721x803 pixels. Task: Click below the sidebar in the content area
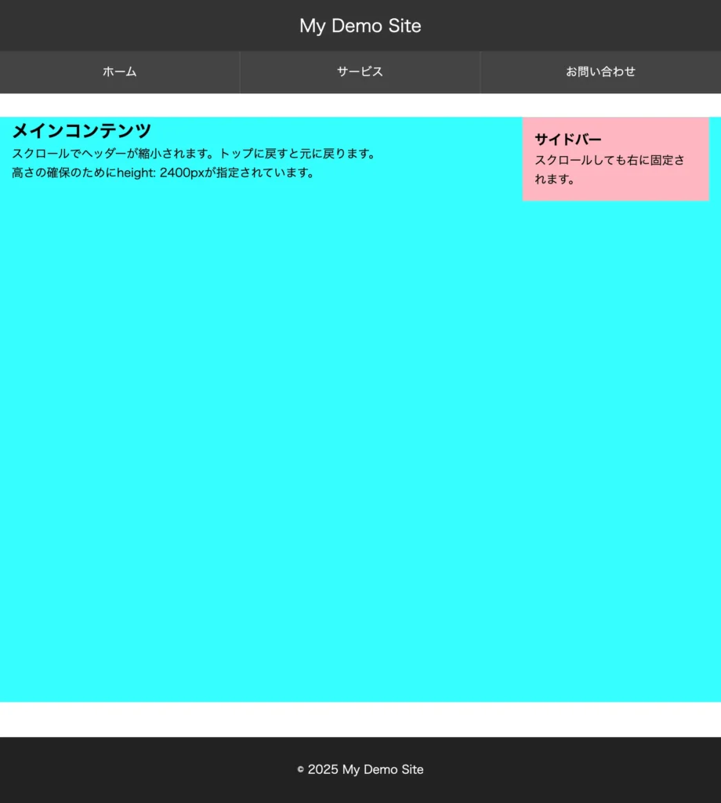pos(615,314)
